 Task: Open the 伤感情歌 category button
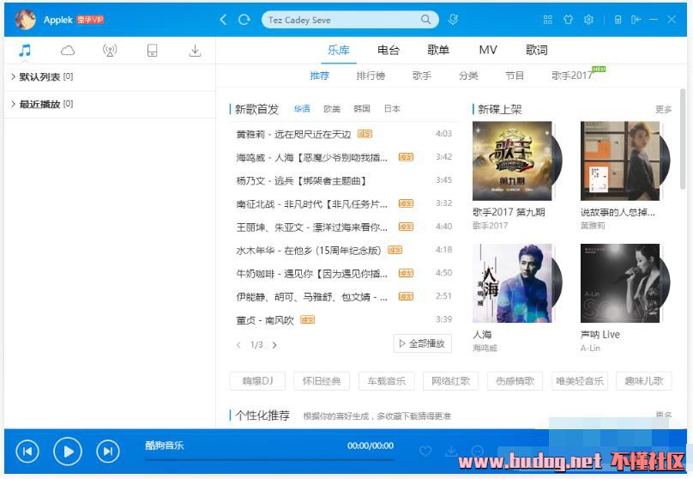pyautogui.click(x=515, y=381)
